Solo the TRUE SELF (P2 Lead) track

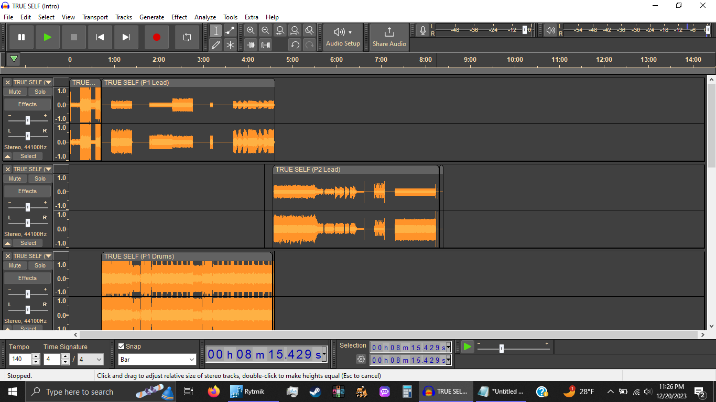point(39,178)
